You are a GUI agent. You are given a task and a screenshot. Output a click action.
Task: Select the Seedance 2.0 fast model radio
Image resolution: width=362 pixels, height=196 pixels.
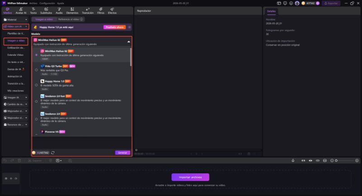tap(36, 101)
